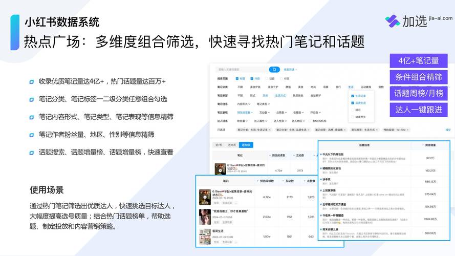This screenshot has width=455, height=256.
Task: Click the 4.72w value in enlarged note table
Action: [x=267, y=197]
